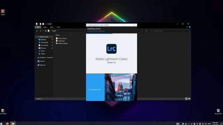Sort by the Name column header

pyautogui.click(x=57, y=35)
